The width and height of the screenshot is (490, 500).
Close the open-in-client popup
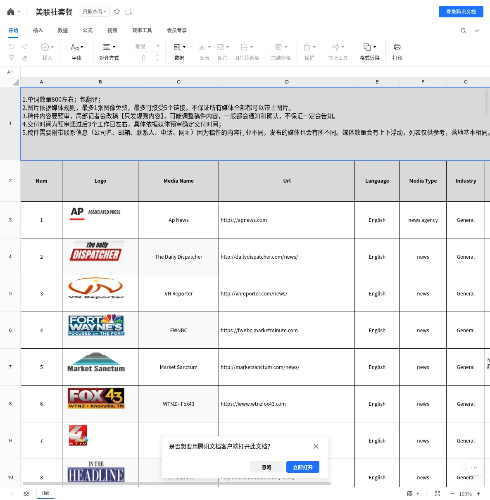tap(316, 446)
